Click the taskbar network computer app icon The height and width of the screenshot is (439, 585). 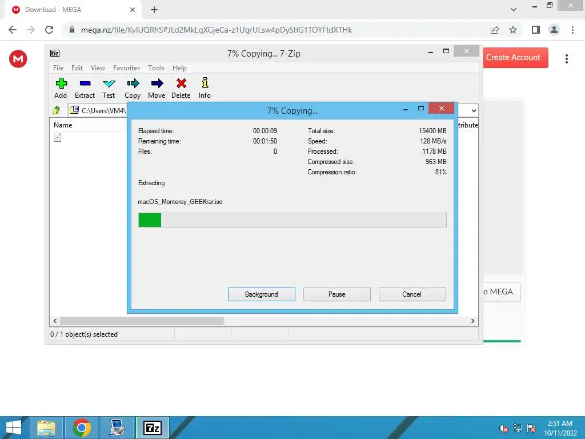[x=117, y=428]
